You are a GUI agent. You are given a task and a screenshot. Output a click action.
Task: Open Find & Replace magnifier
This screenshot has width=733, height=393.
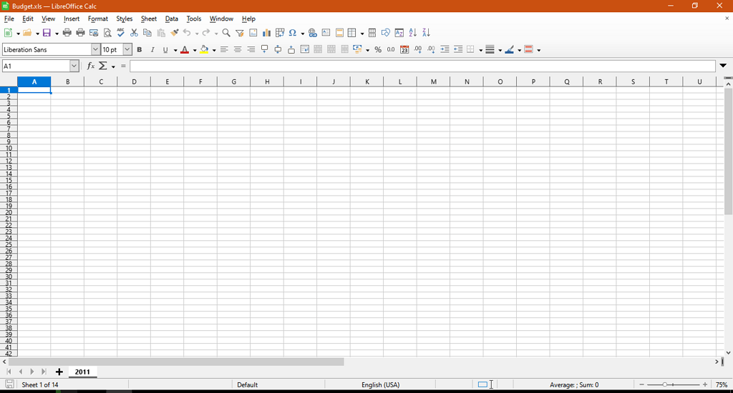226,33
